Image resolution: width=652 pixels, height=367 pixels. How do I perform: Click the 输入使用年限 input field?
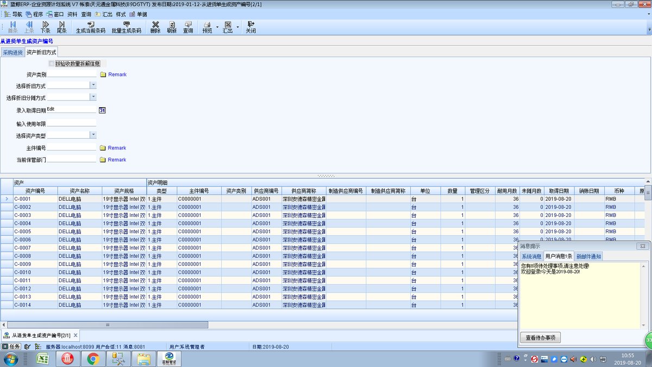[71, 123]
